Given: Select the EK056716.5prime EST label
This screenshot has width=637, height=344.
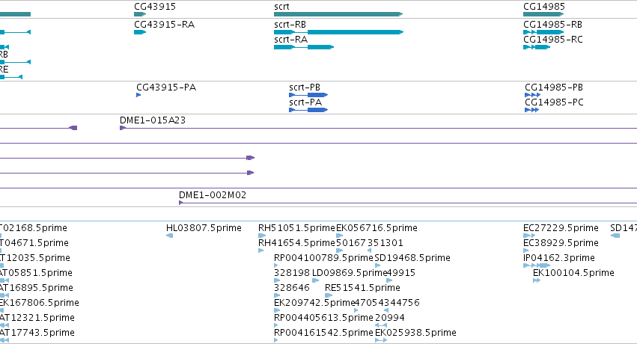Looking at the screenshot, I should click(x=377, y=228).
